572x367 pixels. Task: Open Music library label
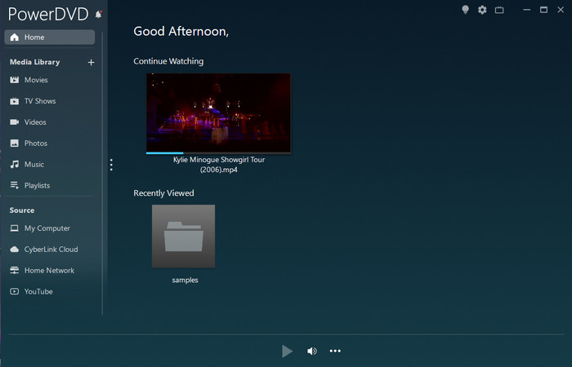point(34,164)
